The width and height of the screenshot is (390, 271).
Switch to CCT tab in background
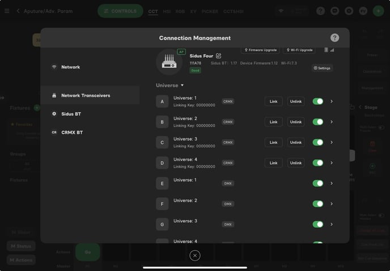point(153,11)
